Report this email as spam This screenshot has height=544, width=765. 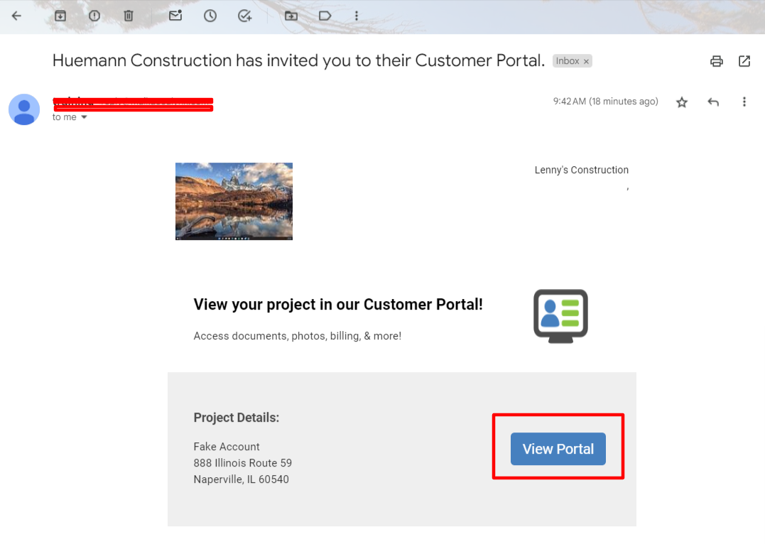[94, 16]
